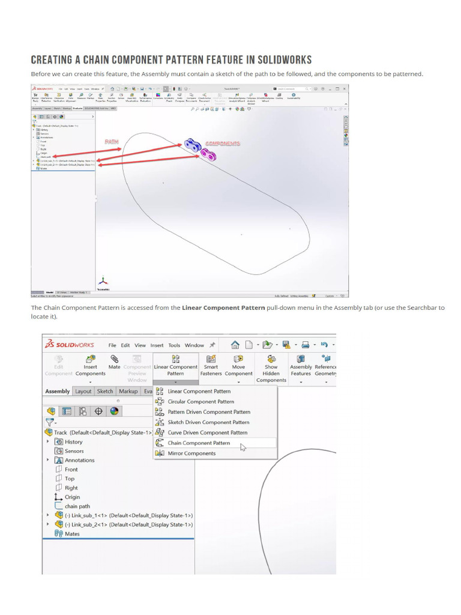Open the Insert menu
Viewport: 461px width, 615px height.
coord(157,345)
